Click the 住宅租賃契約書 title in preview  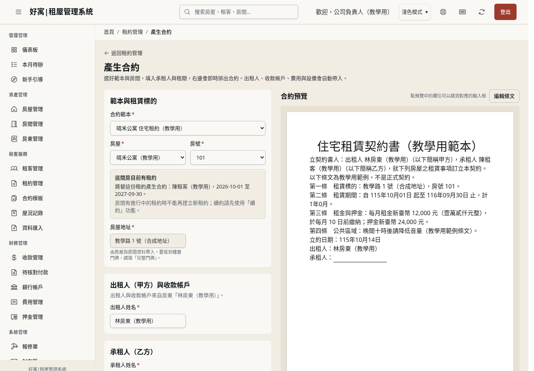[400, 146]
